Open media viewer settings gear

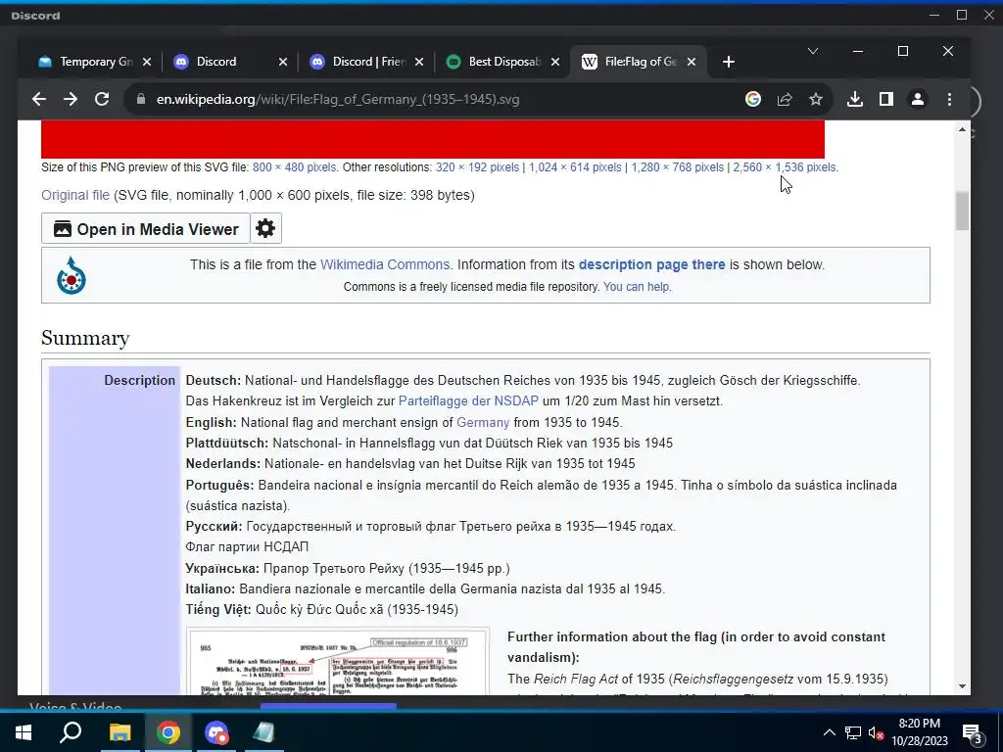[x=265, y=228]
